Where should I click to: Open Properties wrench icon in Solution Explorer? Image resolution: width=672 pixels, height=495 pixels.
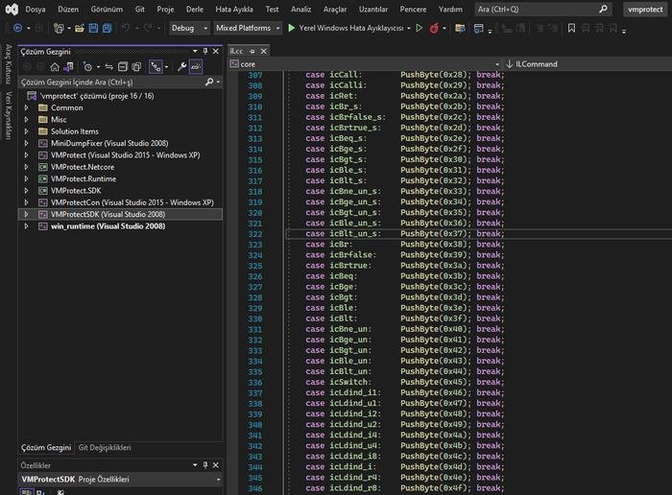point(181,67)
